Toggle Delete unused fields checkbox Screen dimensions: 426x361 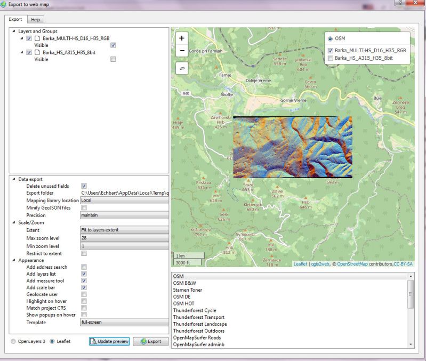[84, 186]
